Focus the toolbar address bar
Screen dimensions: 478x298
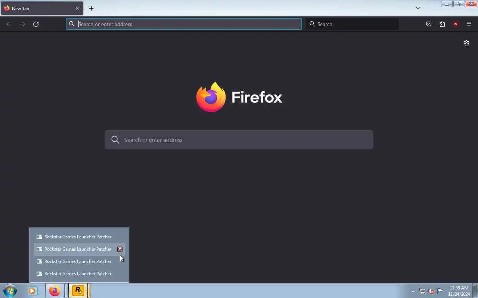click(x=184, y=24)
